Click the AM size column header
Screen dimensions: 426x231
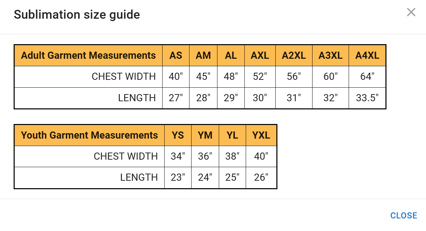coord(203,55)
